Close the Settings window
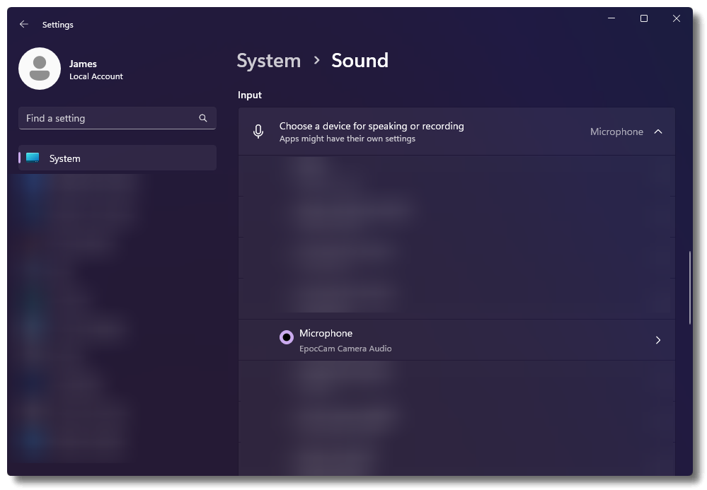707x490 pixels. 676,19
